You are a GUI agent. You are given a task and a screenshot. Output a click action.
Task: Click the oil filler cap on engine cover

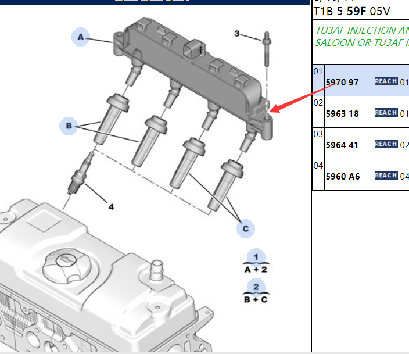tap(67, 266)
